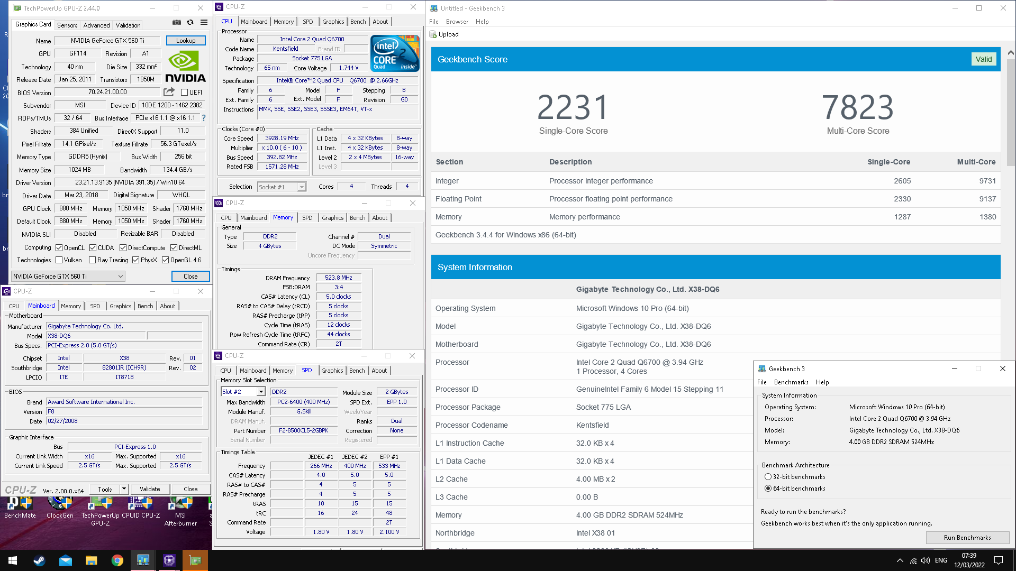Open Mail from the taskbar
Screen dimensions: 1016x571
pyautogui.click(x=65, y=560)
